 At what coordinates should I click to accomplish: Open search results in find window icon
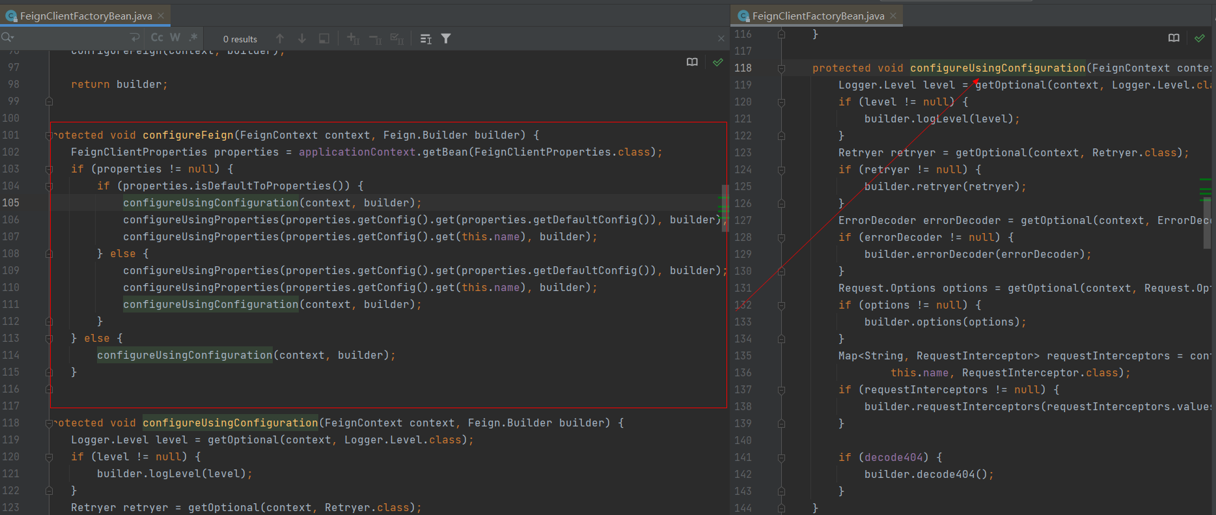(324, 38)
